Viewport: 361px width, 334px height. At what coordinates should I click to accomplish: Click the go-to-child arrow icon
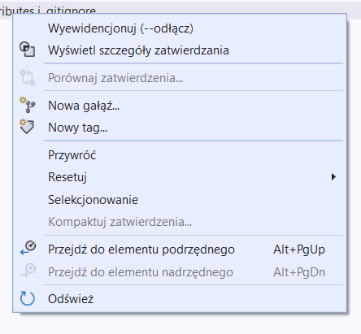coord(28,249)
